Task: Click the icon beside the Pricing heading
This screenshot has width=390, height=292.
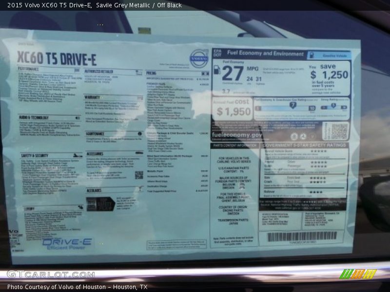Action: point(205,73)
